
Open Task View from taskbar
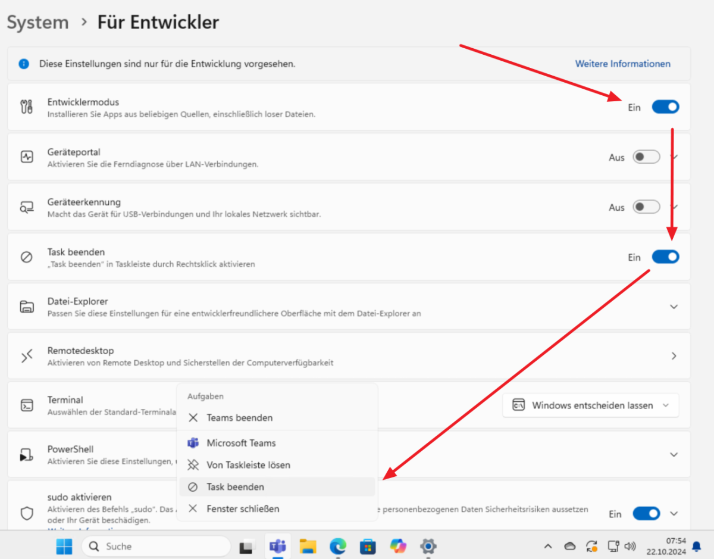(x=247, y=546)
